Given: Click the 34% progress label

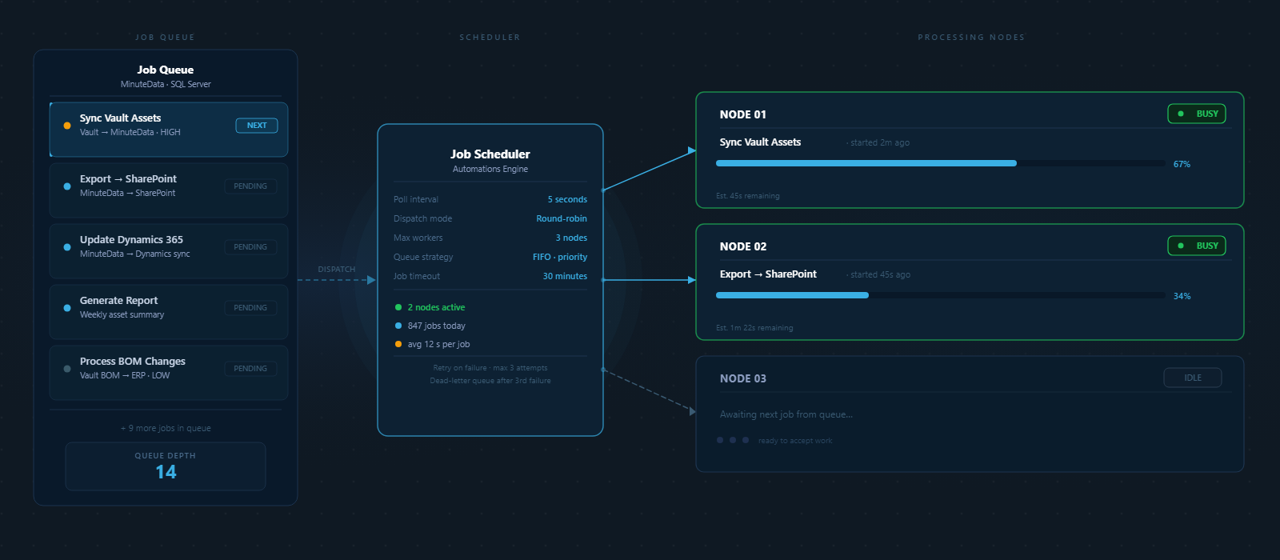Looking at the screenshot, I should pos(1182,296).
